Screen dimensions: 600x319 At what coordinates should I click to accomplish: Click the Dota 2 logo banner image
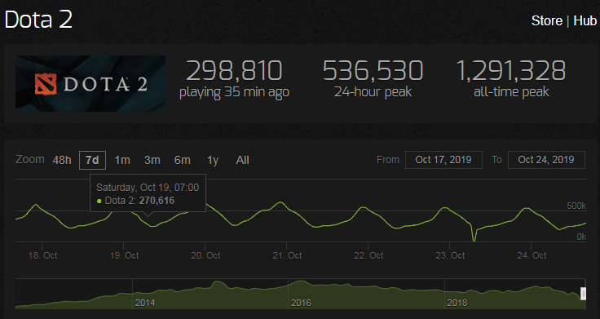[x=90, y=83]
